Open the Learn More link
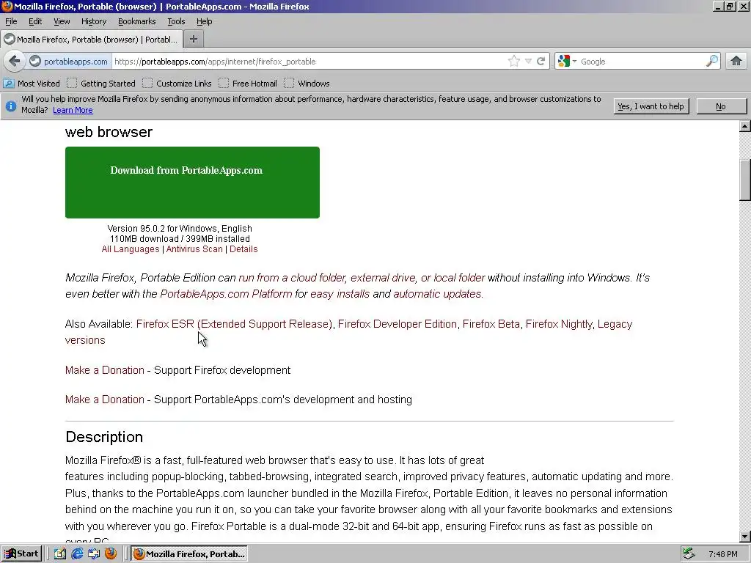 73,110
